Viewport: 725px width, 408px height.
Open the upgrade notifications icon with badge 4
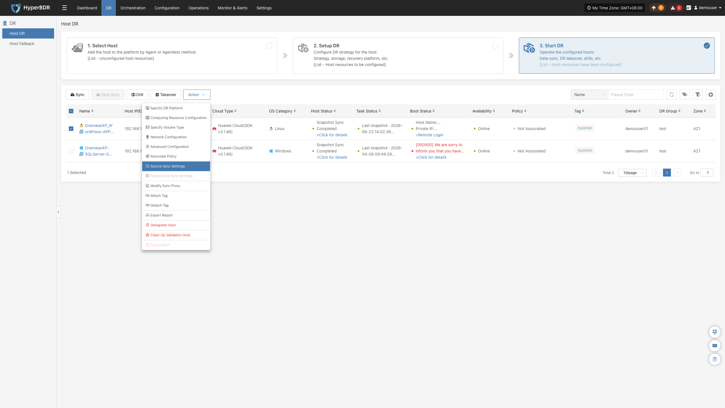657,8
